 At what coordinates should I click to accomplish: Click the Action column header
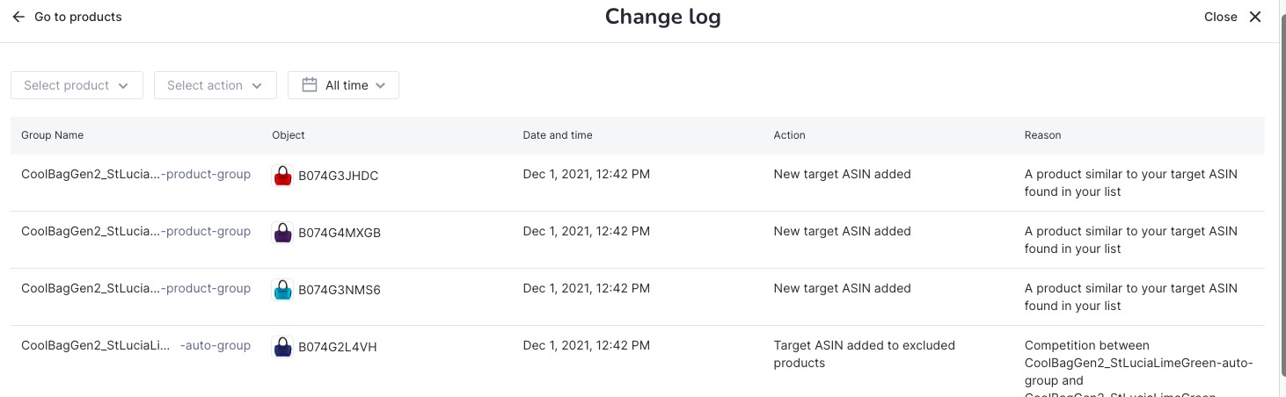pyautogui.click(x=789, y=135)
